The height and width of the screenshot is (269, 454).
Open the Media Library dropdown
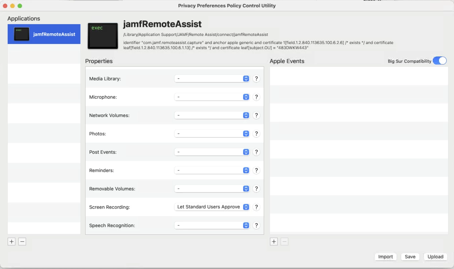[212, 78]
